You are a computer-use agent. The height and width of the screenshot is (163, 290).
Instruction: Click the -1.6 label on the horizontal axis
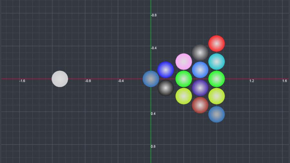pyautogui.click(x=22, y=81)
